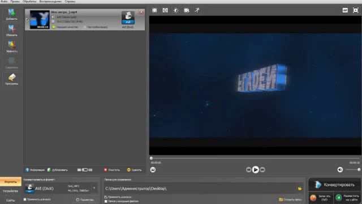Open the Воспроизведение menu

[x=50, y=1]
